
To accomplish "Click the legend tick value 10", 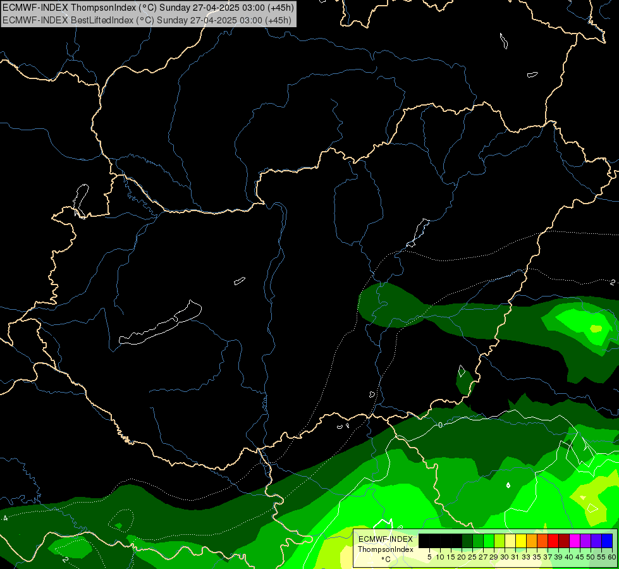I will click(x=440, y=557).
